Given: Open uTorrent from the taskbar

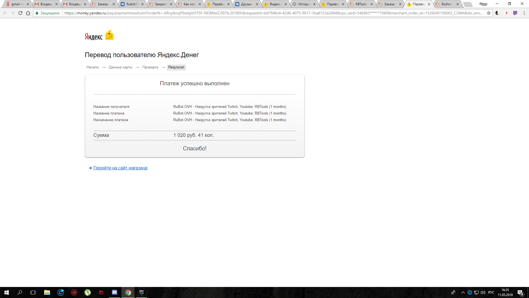Looking at the screenshot, I should (x=88, y=292).
